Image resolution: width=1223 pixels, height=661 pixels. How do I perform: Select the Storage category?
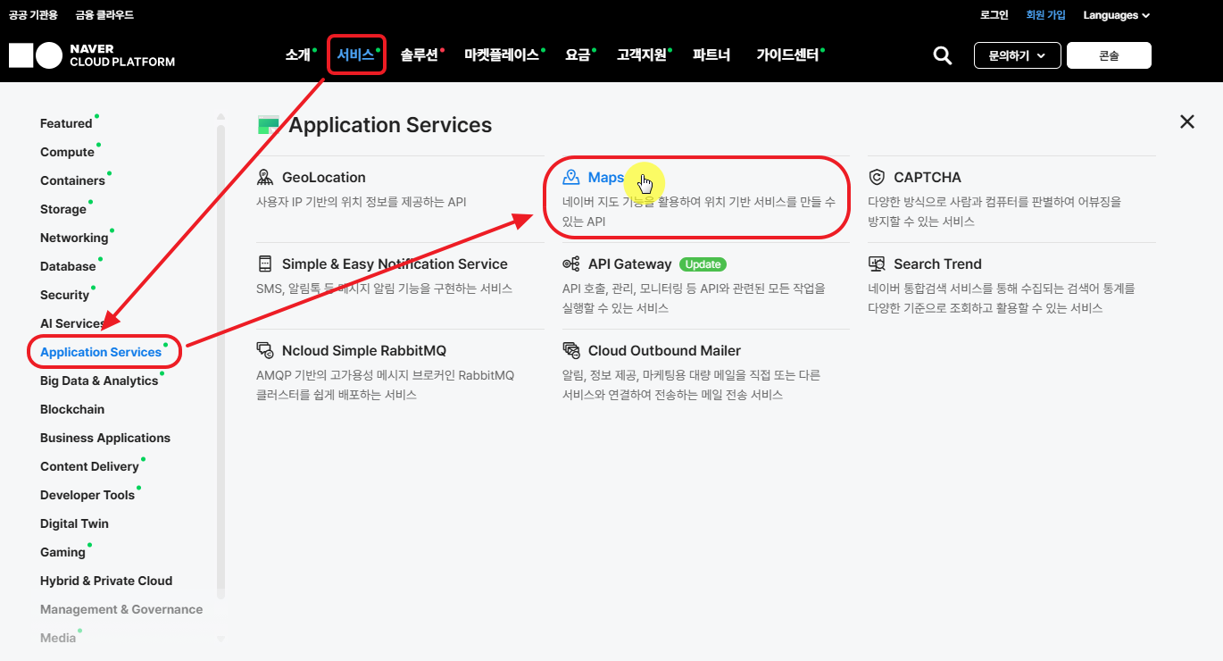pos(63,209)
